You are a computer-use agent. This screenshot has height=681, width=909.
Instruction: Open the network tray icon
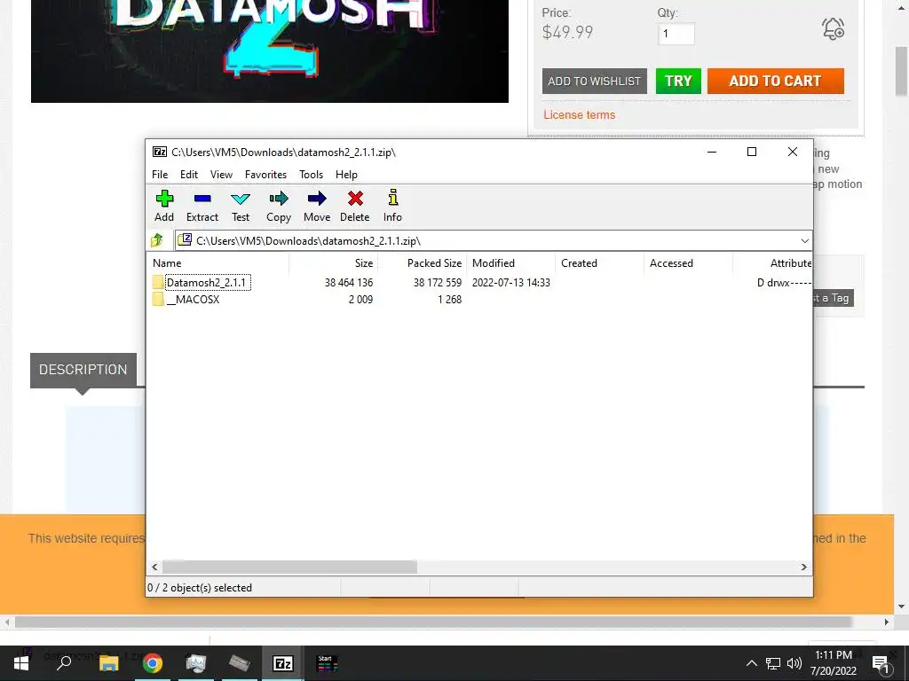click(773, 663)
